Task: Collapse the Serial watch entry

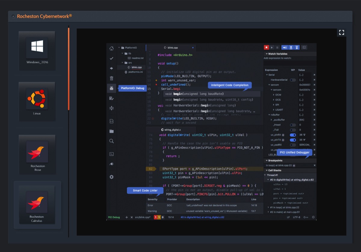Action: (x=267, y=75)
